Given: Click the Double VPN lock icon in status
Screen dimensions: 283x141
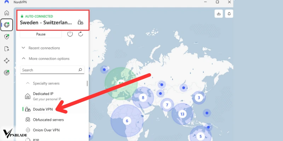Looking at the screenshot, I should 80,23.
